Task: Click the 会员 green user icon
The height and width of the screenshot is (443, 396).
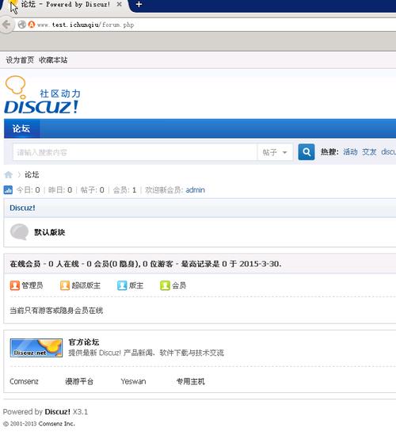Action: click(165, 285)
